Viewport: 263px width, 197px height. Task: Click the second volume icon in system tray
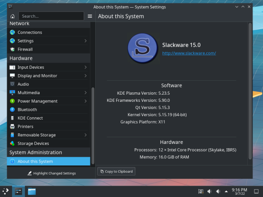218,191
